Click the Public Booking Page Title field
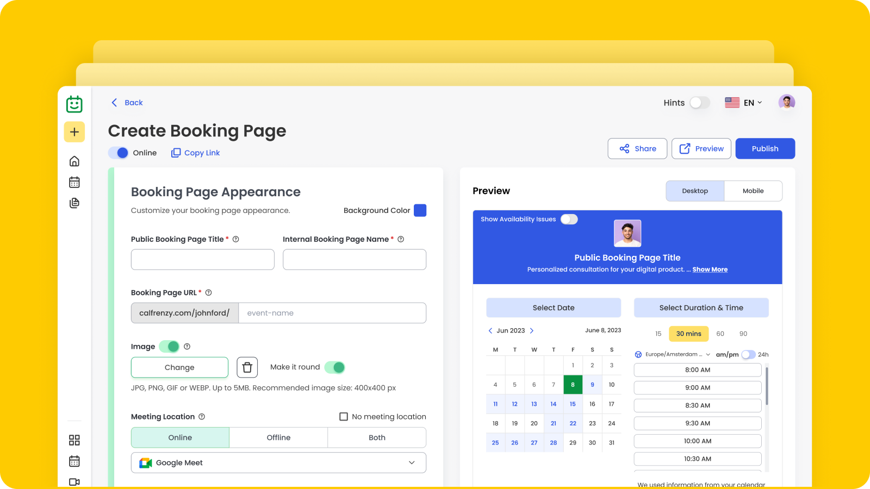This screenshot has width=870, height=489. [x=202, y=260]
